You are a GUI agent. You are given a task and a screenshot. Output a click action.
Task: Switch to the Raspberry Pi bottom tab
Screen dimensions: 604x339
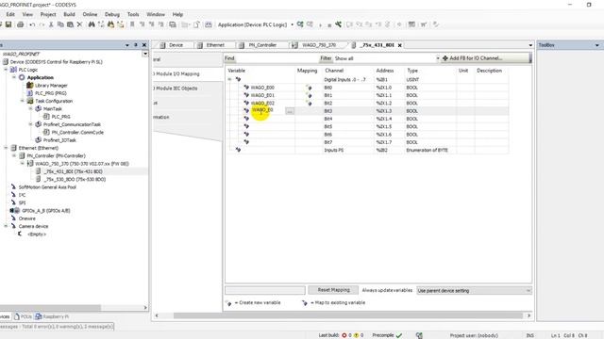[52, 316]
